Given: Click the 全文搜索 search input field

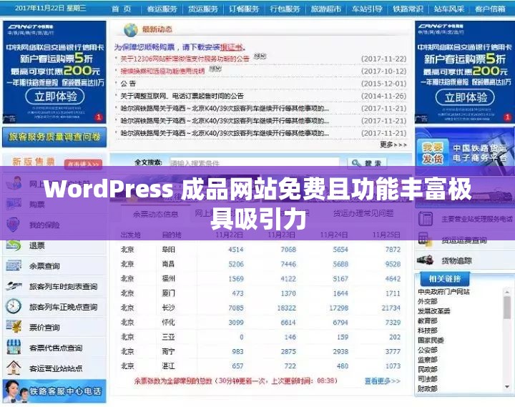Looking at the screenshot, I should [x=255, y=163].
